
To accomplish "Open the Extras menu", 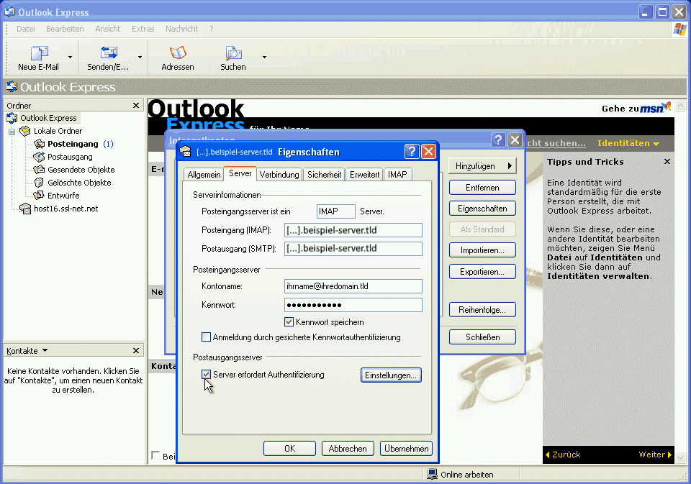I will coord(143,29).
